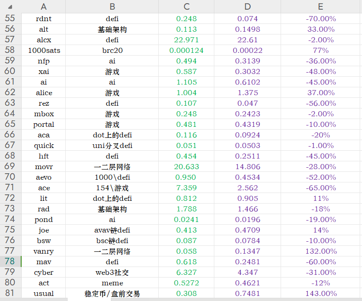The width and height of the screenshot is (362, 301).
Task: Select the 'brc20' cell
Action: coord(112,50)
